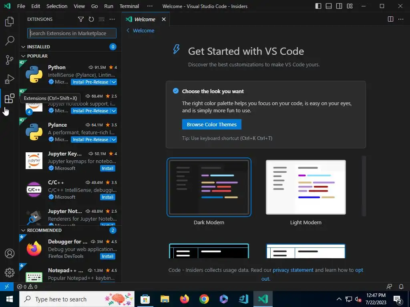Click Browse Color Themes button

pyautogui.click(x=211, y=125)
